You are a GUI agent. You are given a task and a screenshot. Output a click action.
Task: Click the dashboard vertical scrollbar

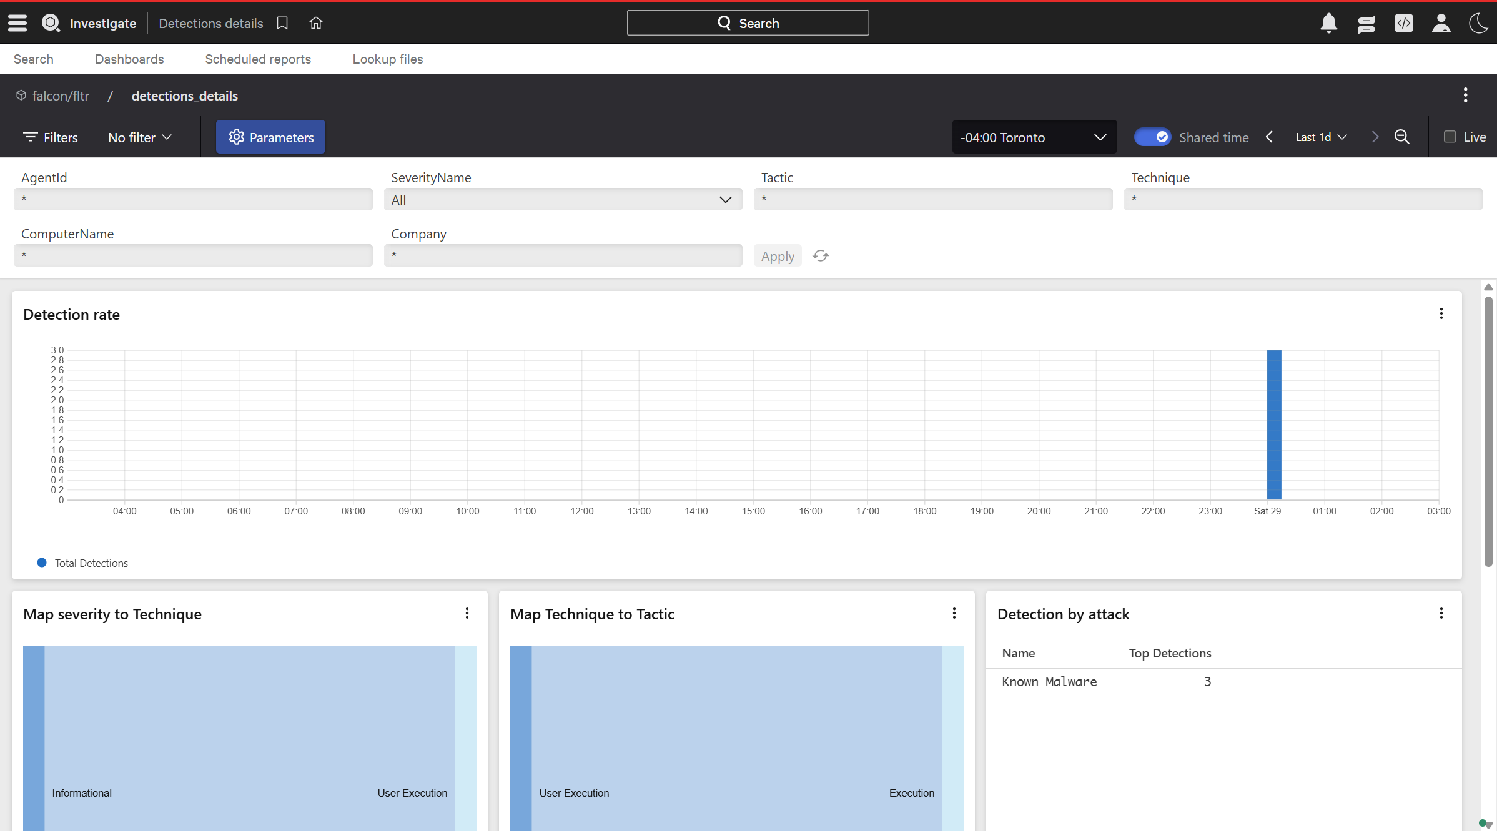(x=1488, y=431)
